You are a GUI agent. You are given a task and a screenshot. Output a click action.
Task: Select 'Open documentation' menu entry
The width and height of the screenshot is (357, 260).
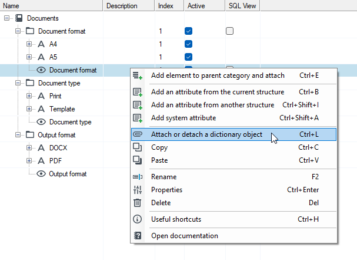click(234, 236)
